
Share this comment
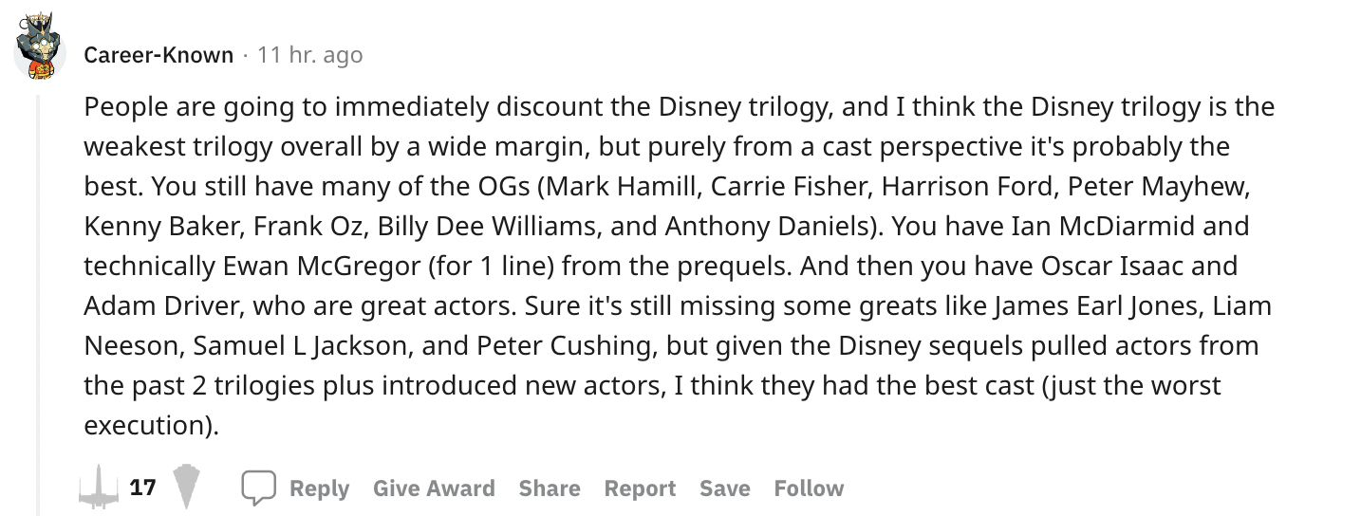pos(550,488)
